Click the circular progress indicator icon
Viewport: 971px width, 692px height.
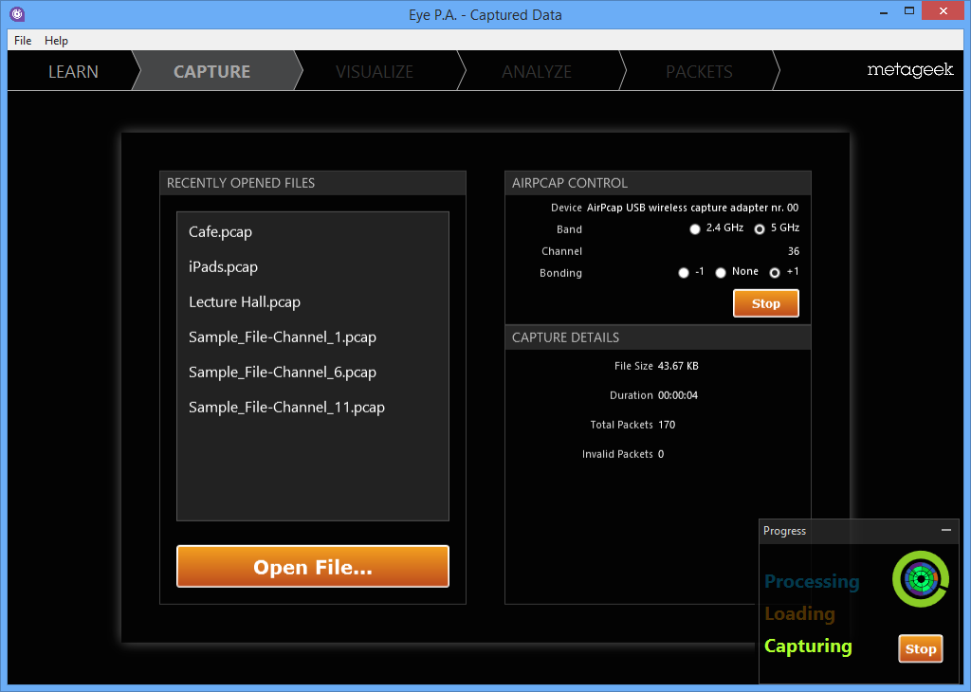[x=921, y=579]
